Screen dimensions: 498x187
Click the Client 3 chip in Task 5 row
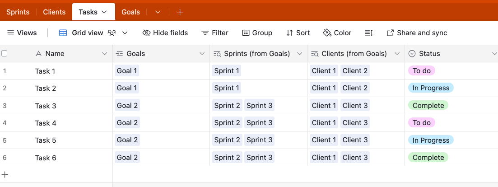[355, 140]
